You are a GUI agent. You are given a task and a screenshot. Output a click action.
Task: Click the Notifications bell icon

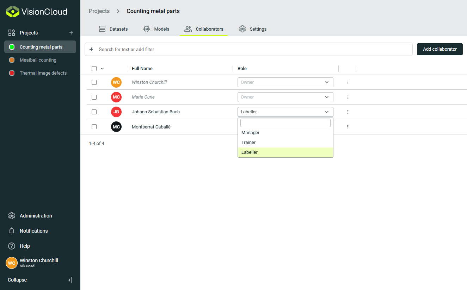(x=12, y=231)
